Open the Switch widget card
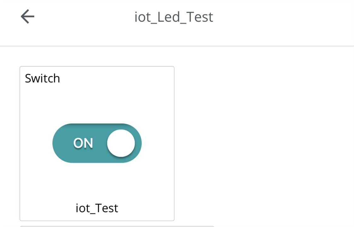This screenshot has width=354, height=227. tap(97, 144)
